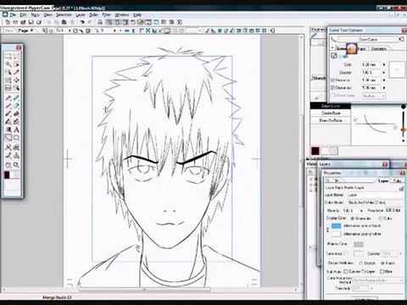Toggle the Stroke-out checkbox
The height and width of the screenshot is (305, 407).
333,88
